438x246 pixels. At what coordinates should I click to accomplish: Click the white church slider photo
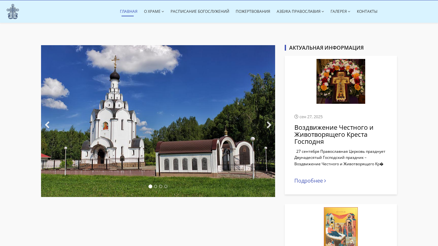pyautogui.click(x=158, y=121)
